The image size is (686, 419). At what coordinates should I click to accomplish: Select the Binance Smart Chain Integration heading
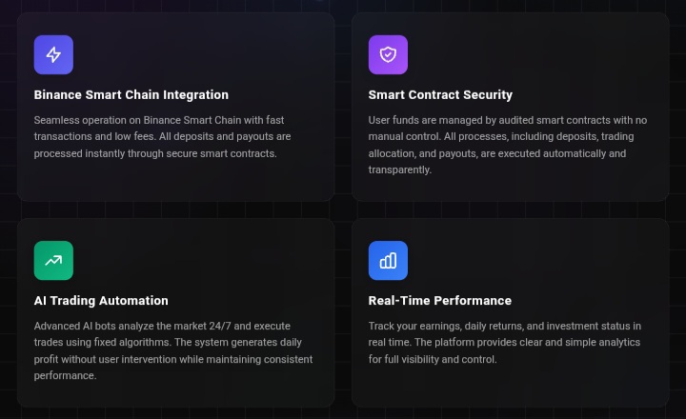(x=131, y=95)
